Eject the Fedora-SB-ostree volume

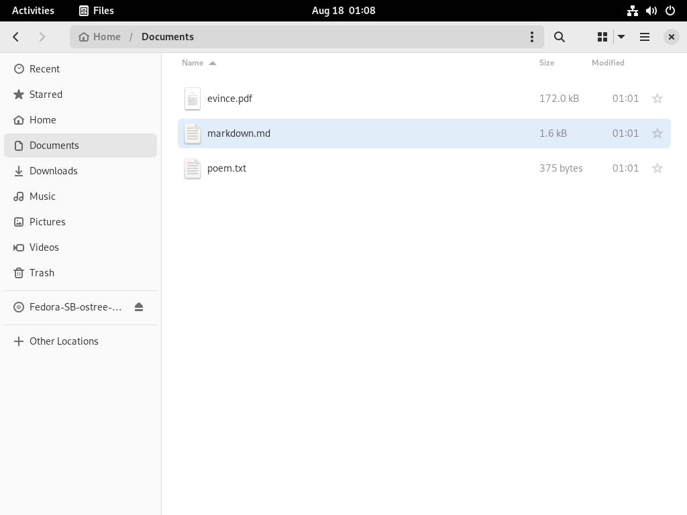pos(139,307)
